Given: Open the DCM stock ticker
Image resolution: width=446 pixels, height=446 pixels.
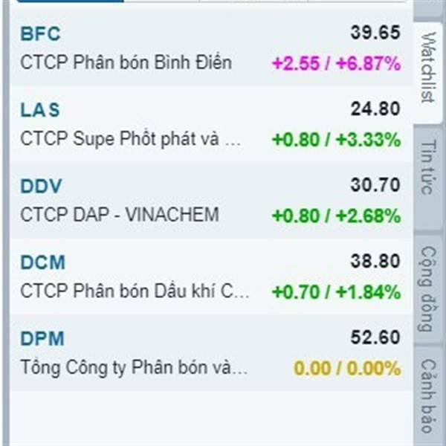Looking at the screenshot, I should tap(42, 262).
